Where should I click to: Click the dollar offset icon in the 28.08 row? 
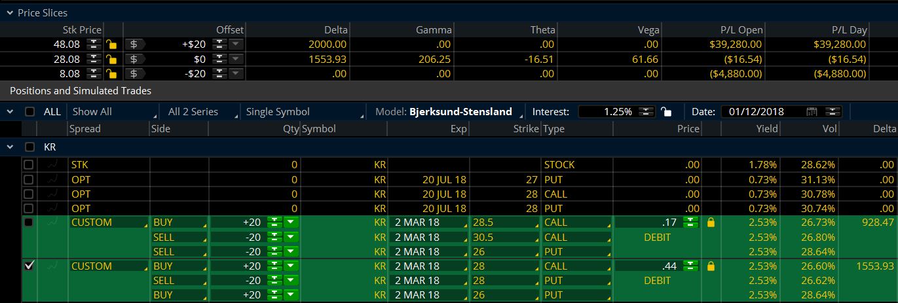coord(134,59)
